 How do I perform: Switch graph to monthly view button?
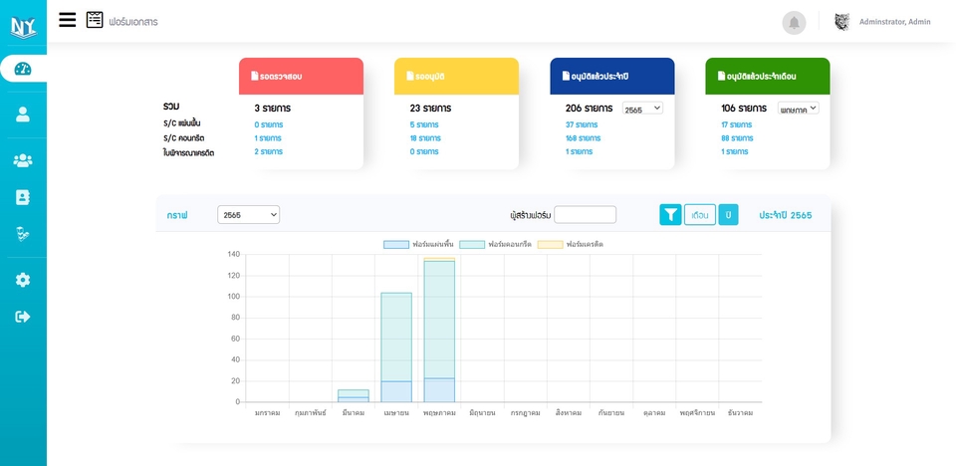(700, 215)
